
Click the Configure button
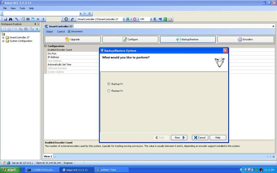tap(130, 39)
